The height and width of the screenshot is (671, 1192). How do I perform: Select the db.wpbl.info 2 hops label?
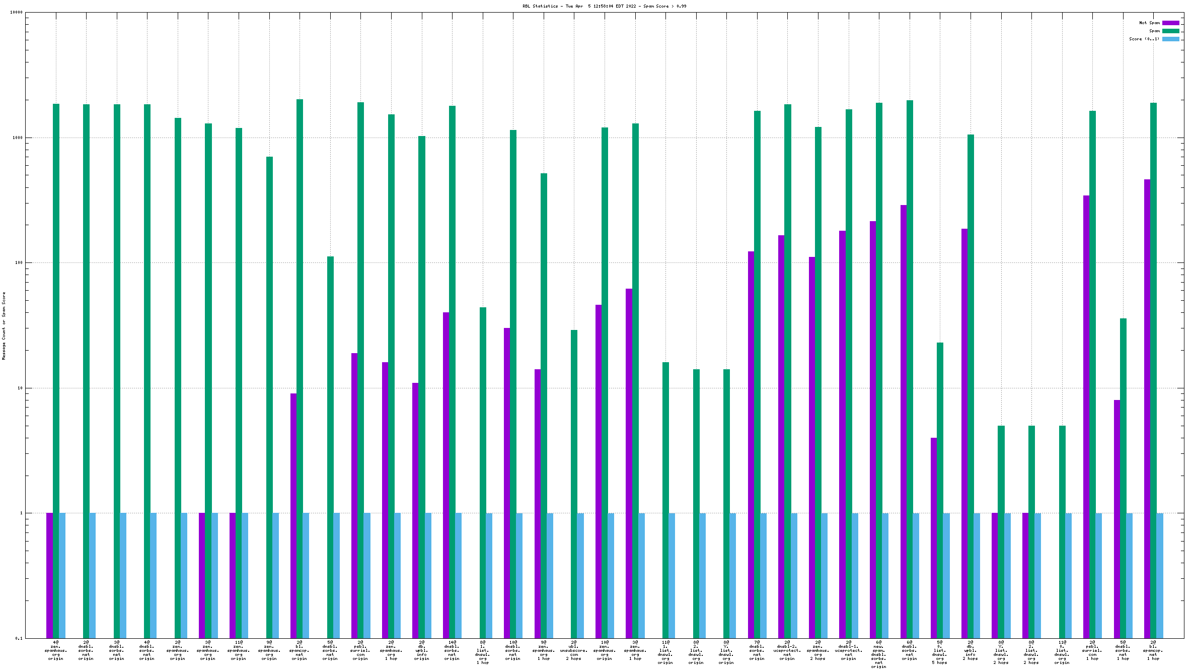(x=971, y=650)
